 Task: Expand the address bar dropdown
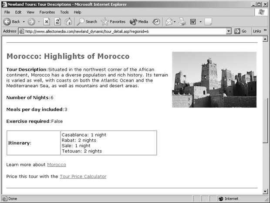[229, 31]
